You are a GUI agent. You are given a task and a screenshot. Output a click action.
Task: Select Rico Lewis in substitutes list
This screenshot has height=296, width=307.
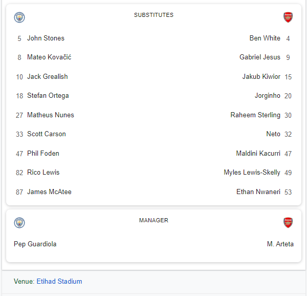(x=43, y=173)
